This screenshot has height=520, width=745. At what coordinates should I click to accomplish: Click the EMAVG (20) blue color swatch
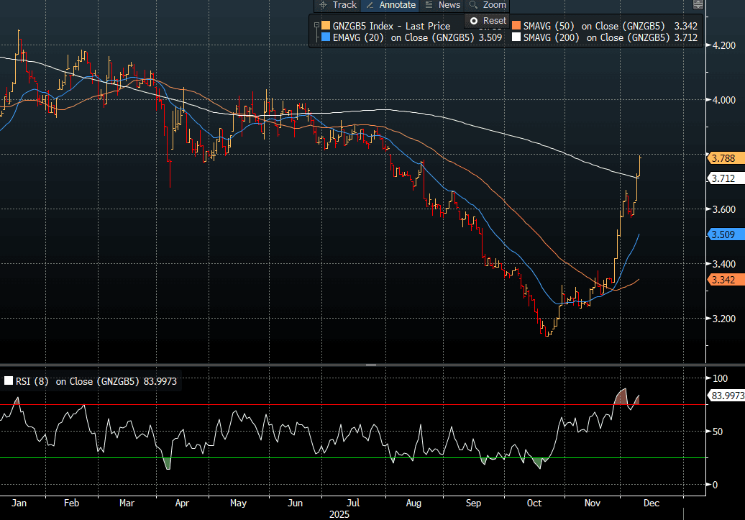coord(326,37)
